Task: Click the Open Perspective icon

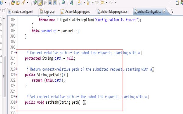Action: coord(177,2)
